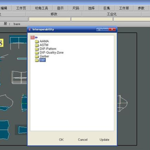Select the TIP tree entry
The height and width of the screenshot is (150, 150).
[x=42, y=60]
